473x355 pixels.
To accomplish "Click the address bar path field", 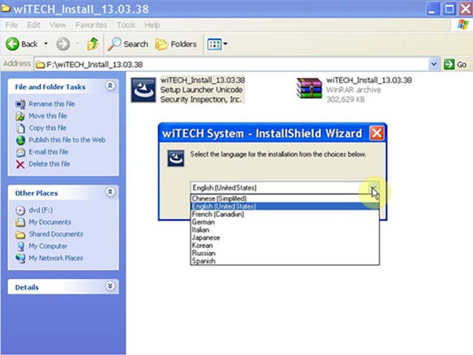I will tap(232, 64).
